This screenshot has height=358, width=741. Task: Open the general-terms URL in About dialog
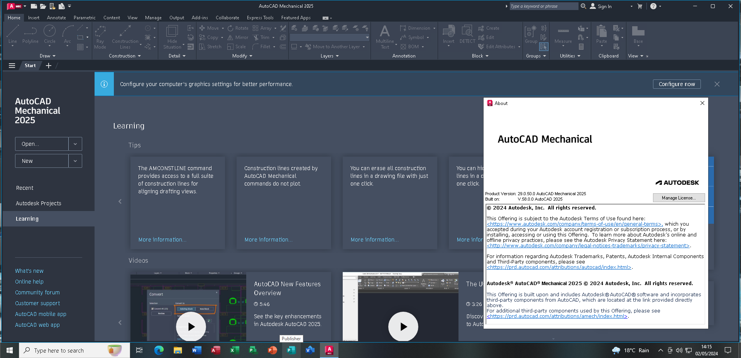[575, 224]
